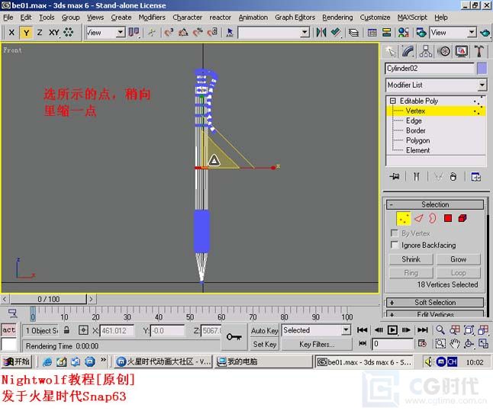Click the Mirror Selected Objects icon
The width and height of the screenshot is (493, 411).
[321, 32]
